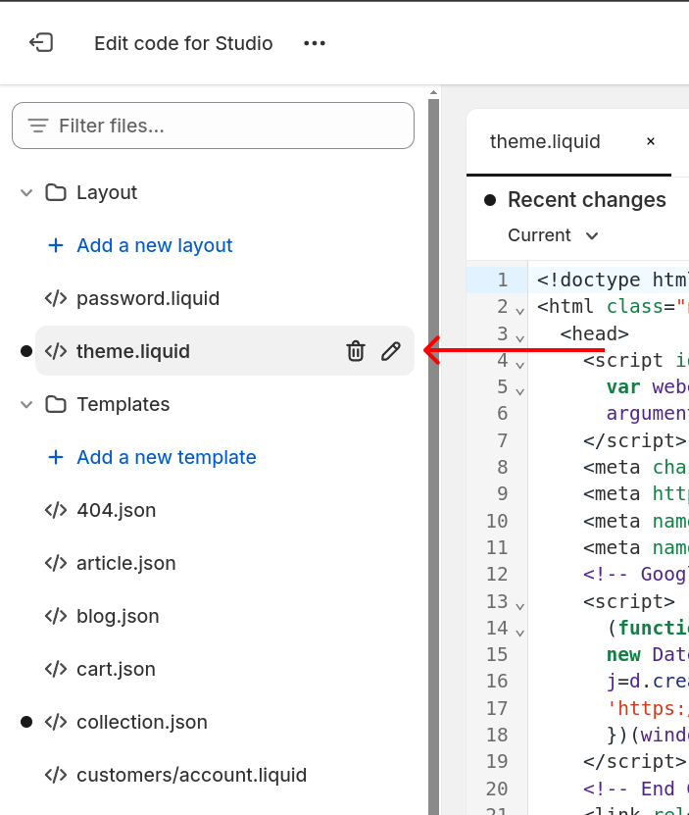
Task: Open the Current version dropdown
Action: pyautogui.click(x=553, y=235)
